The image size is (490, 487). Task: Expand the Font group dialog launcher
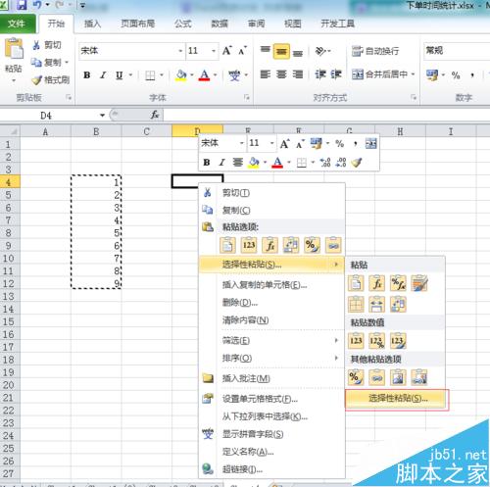(247, 97)
